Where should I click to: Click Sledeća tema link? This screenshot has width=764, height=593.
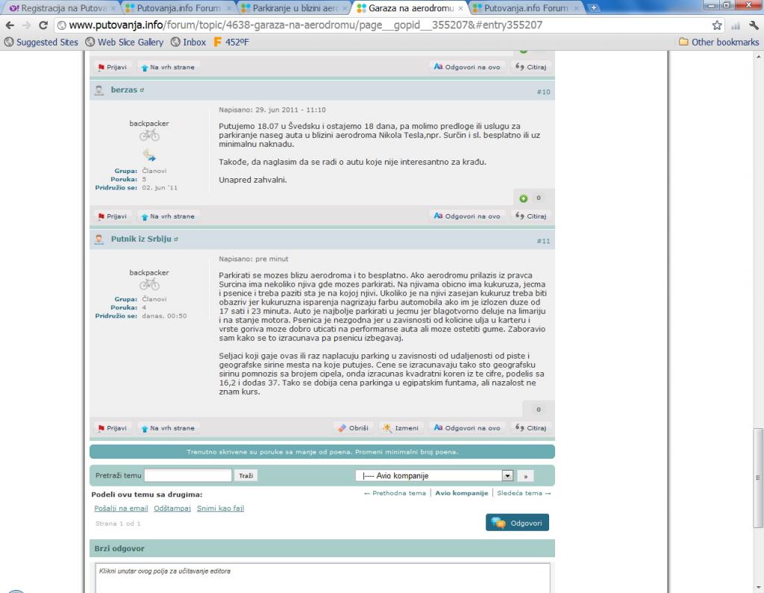pos(524,493)
